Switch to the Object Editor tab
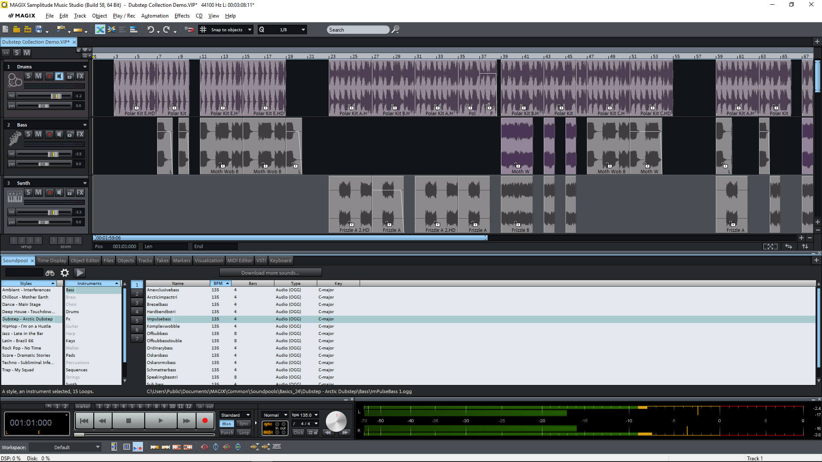The image size is (822, 462). point(85,261)
